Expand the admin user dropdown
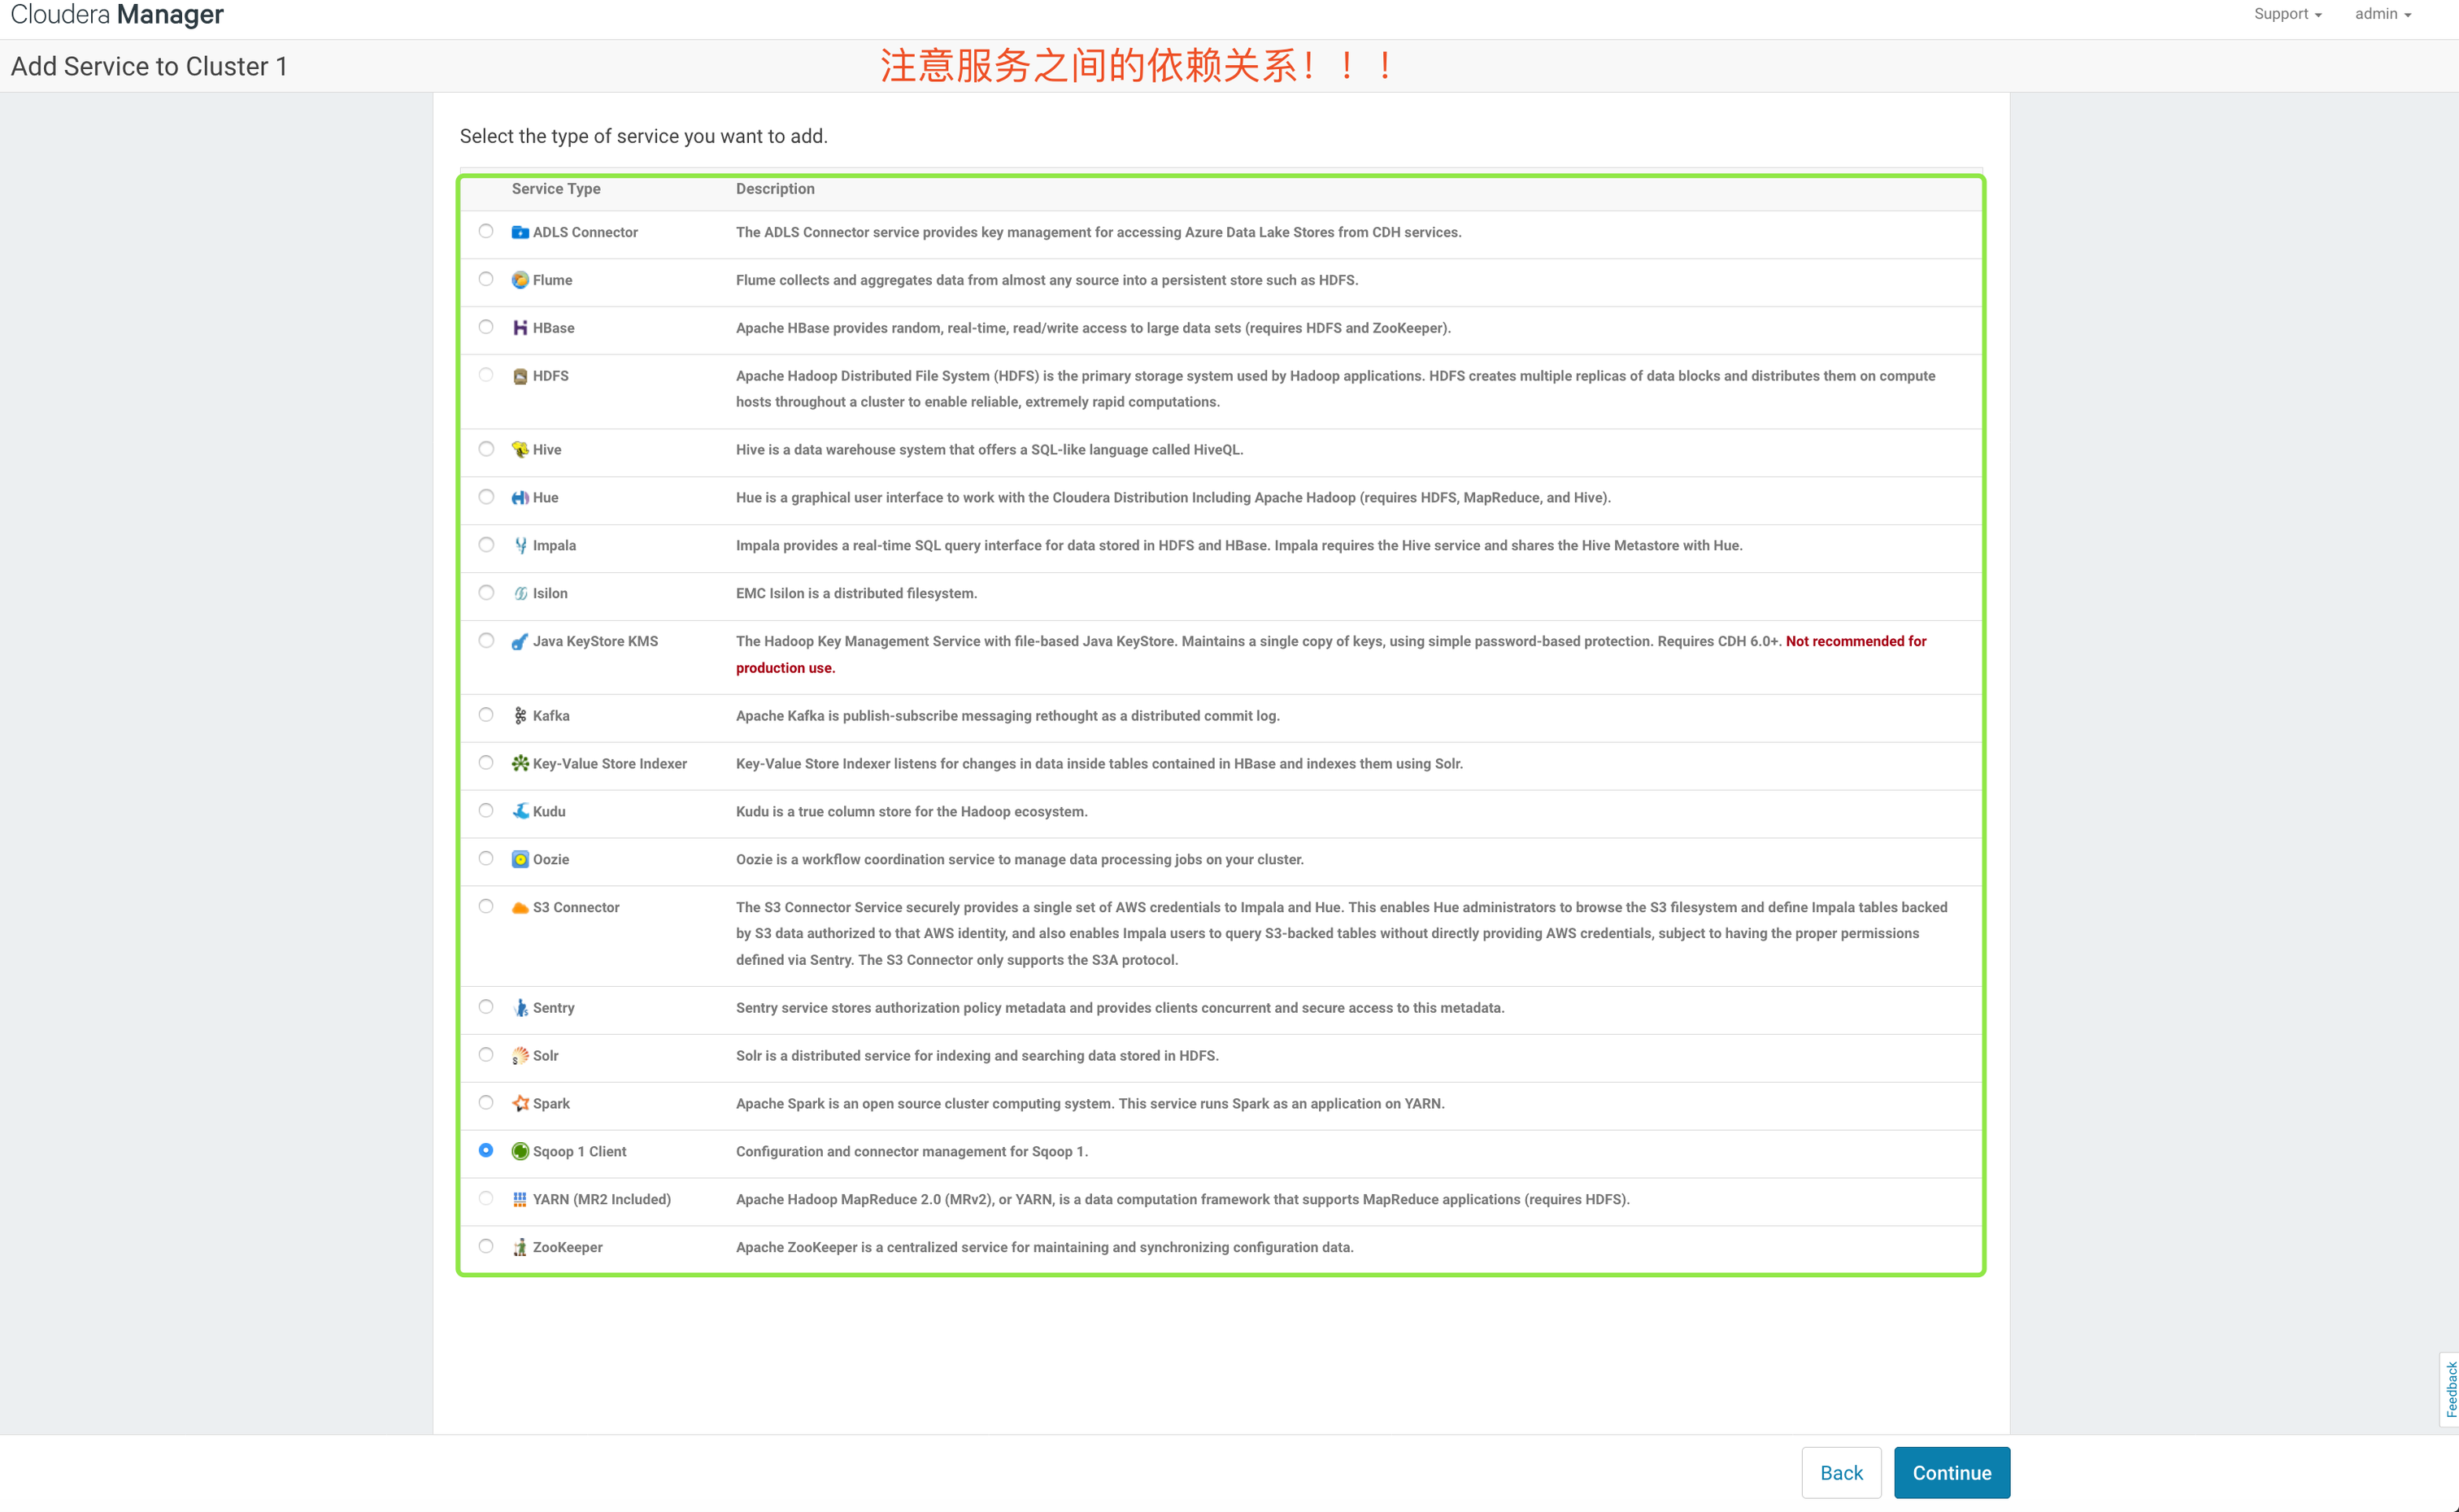 coord(2382,14)
